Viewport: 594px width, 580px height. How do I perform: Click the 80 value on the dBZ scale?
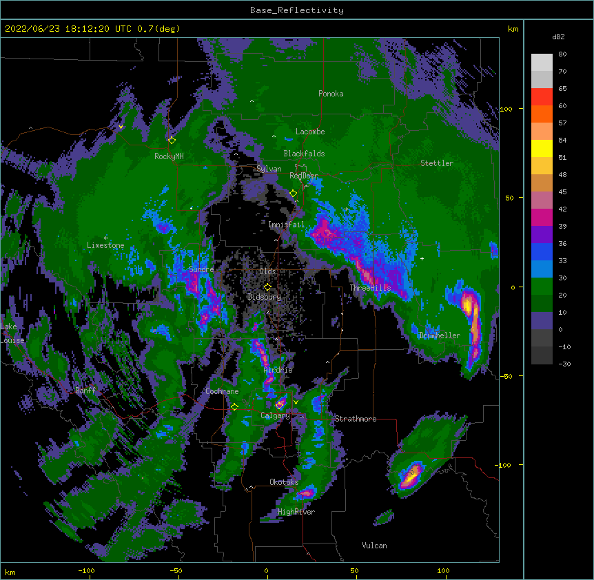562,54
